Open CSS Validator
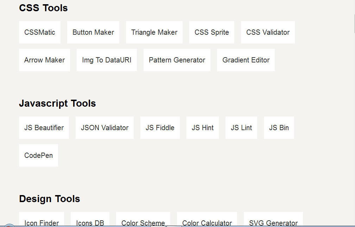Image resolution: width=355 pixels, height=227 pixels. coord(268,32)
